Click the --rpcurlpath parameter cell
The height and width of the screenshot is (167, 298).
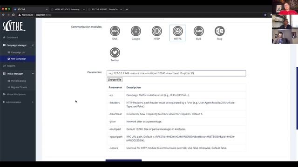coord(115,138)
